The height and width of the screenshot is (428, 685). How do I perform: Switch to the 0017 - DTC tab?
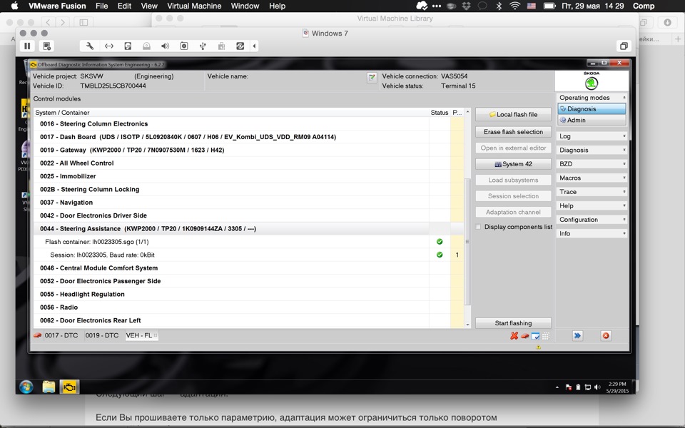(61, 335)
